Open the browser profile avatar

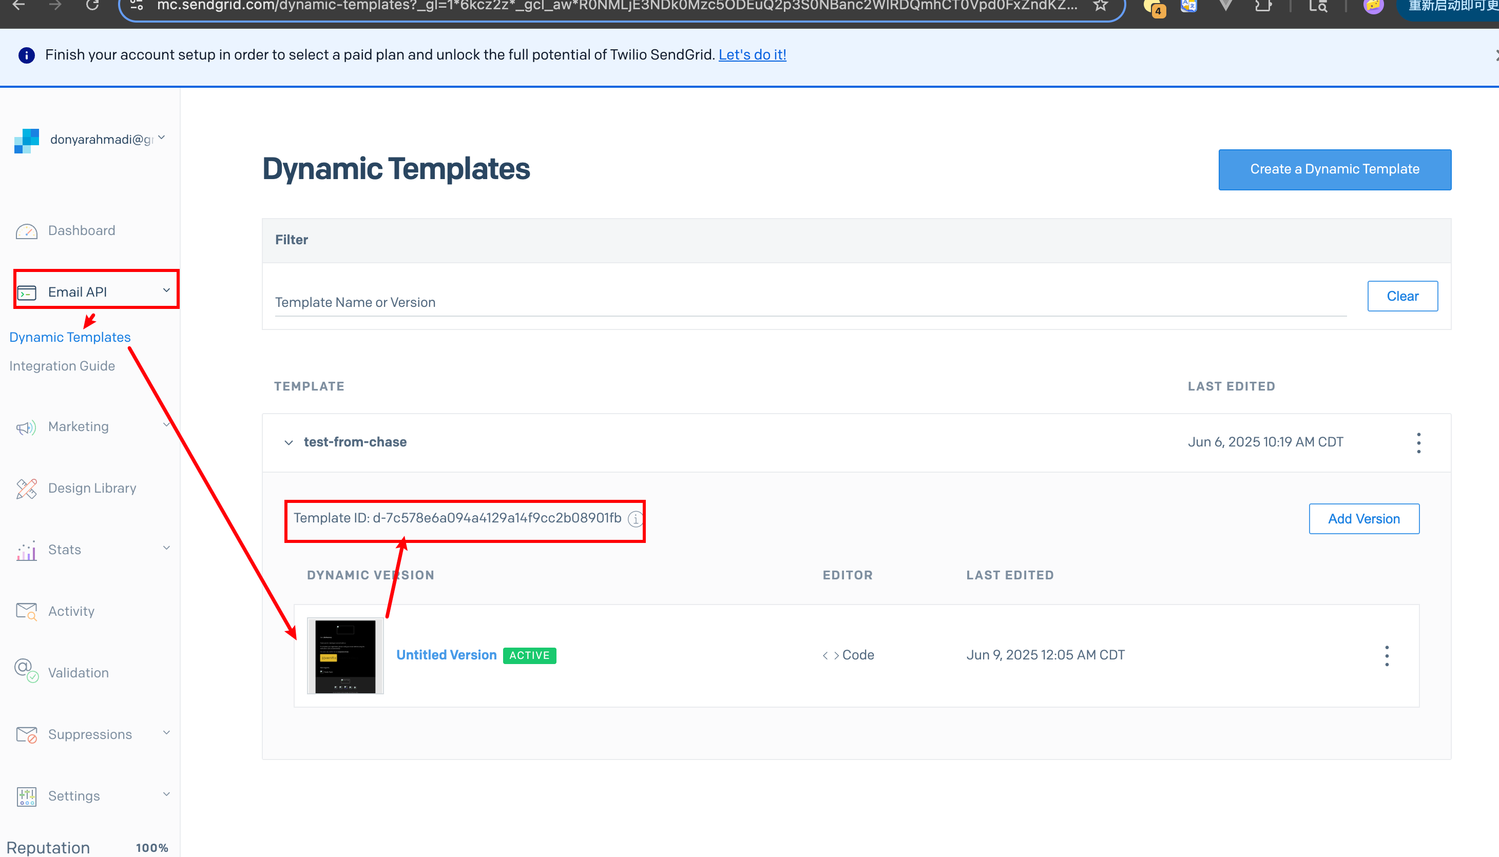click(x=1373, y=6)
